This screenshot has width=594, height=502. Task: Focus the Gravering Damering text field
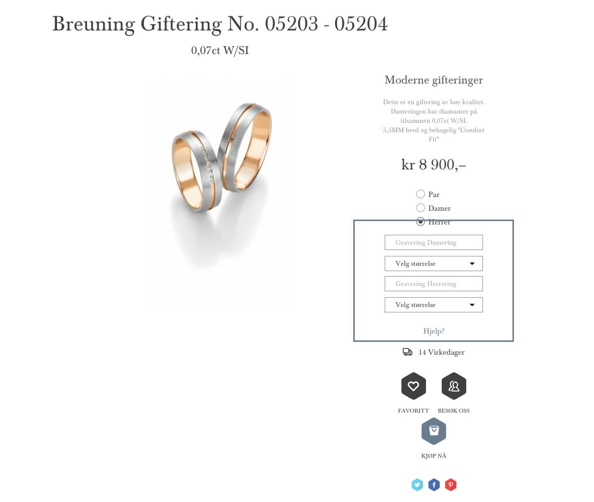pyautogui.click(x=433, y=242)
